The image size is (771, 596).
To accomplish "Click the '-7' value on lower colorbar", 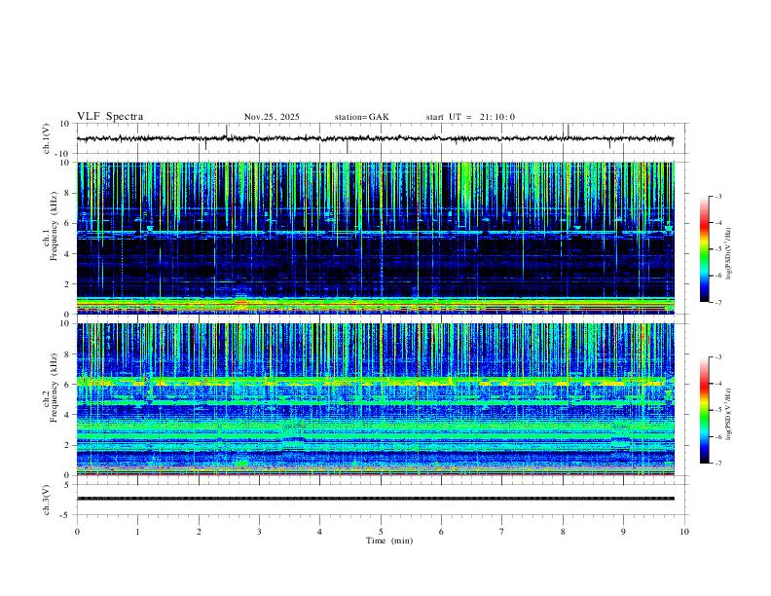I will pyautogui.click(x=717, y=463).
